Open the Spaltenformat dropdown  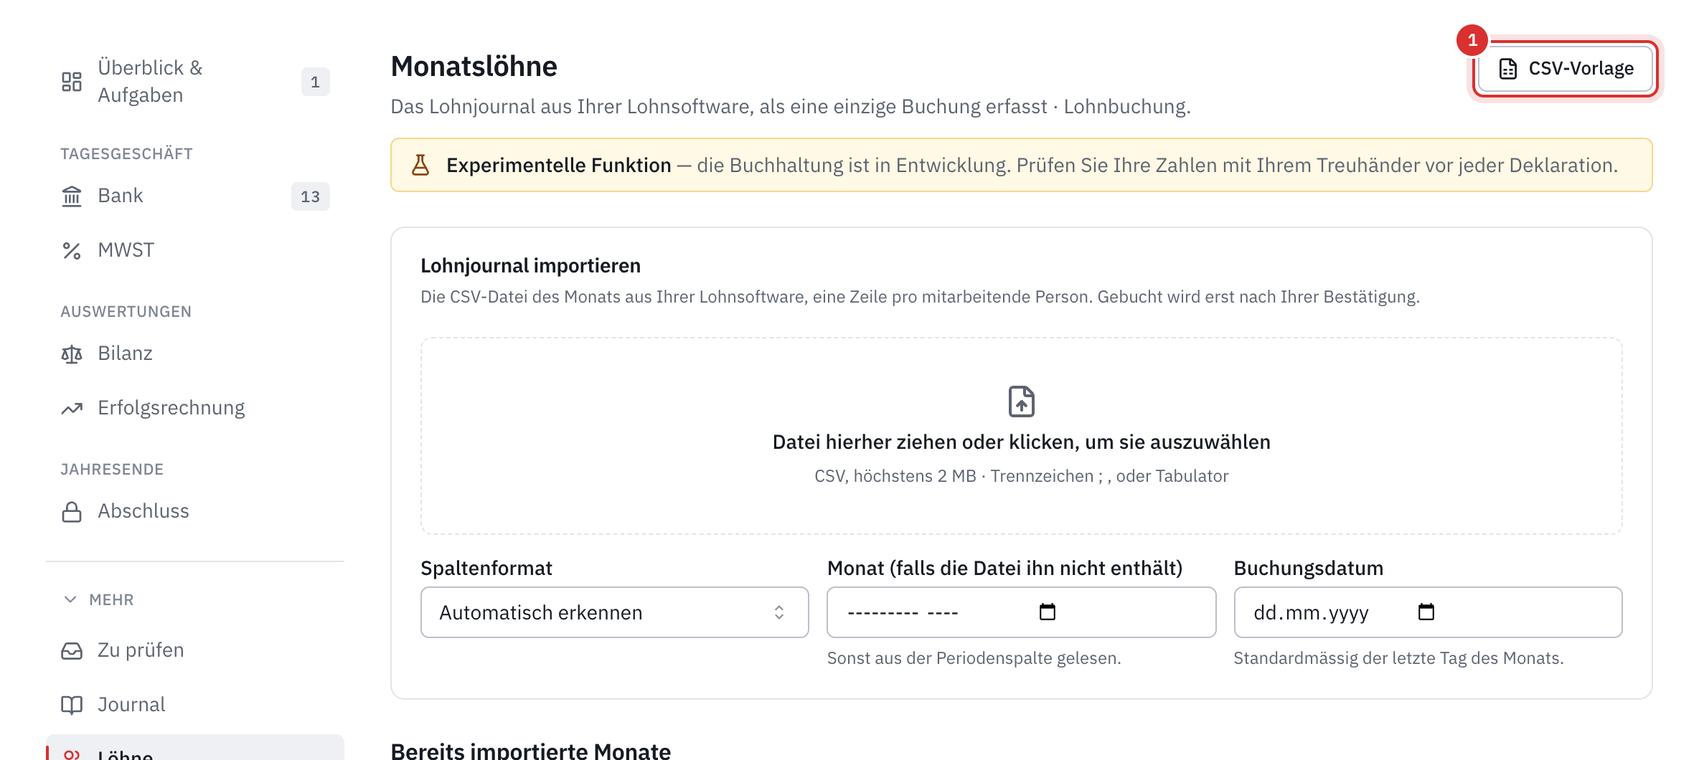615,612
